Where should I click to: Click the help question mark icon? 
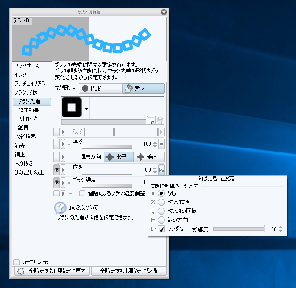point(60,208)
